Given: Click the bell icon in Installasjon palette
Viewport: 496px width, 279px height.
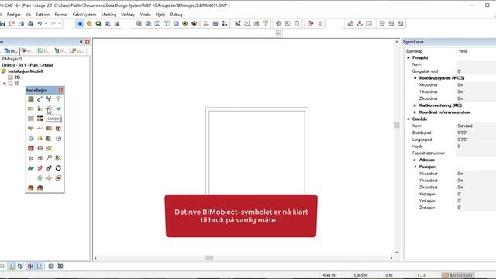Looking at the screenshot, I should click(x=40, y=138).
